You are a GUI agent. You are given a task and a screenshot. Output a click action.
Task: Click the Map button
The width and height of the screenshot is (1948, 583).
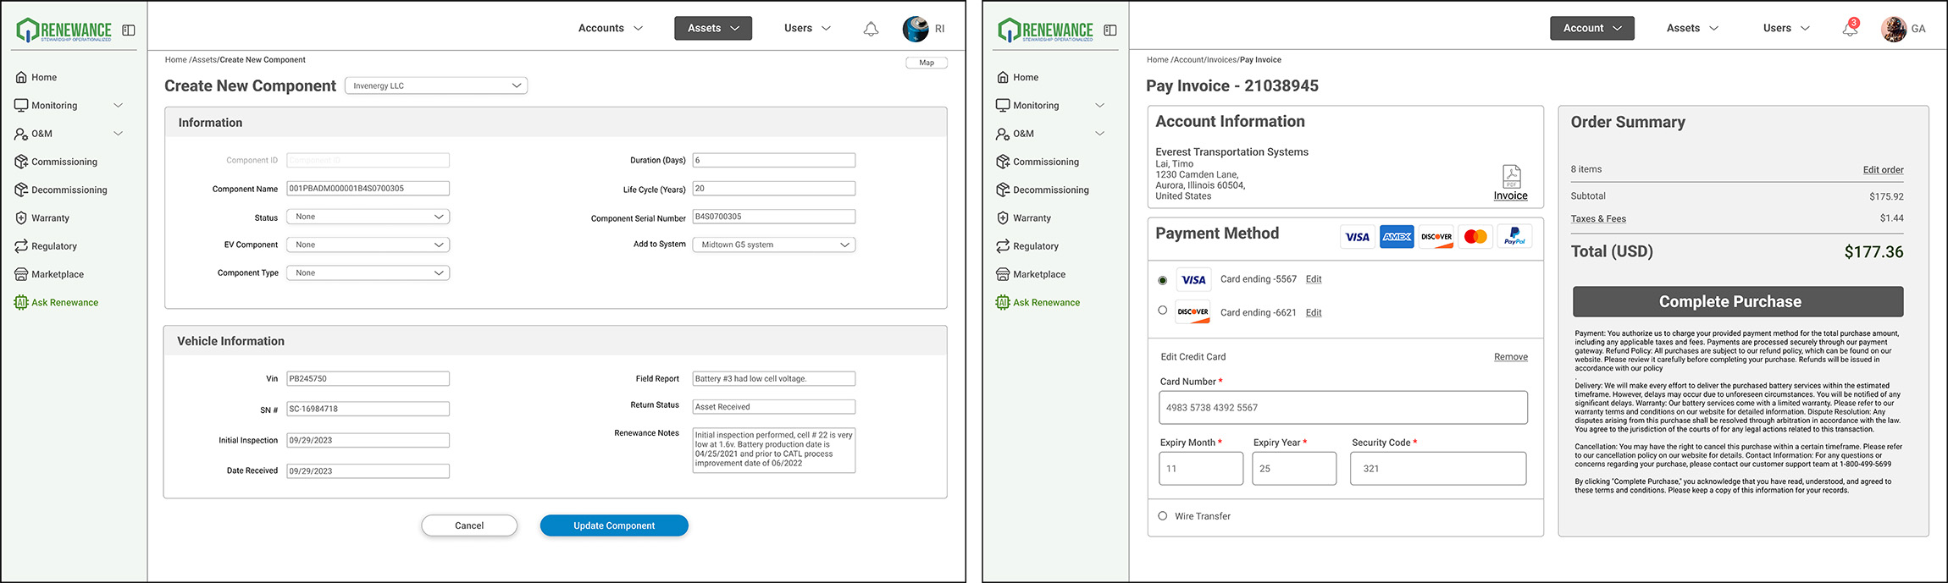pyautogui.click(x=927, y=63)
